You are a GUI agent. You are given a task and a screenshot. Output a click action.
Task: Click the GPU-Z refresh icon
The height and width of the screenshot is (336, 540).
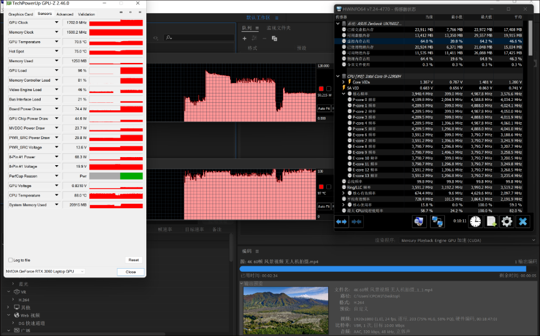coord(130,12)
